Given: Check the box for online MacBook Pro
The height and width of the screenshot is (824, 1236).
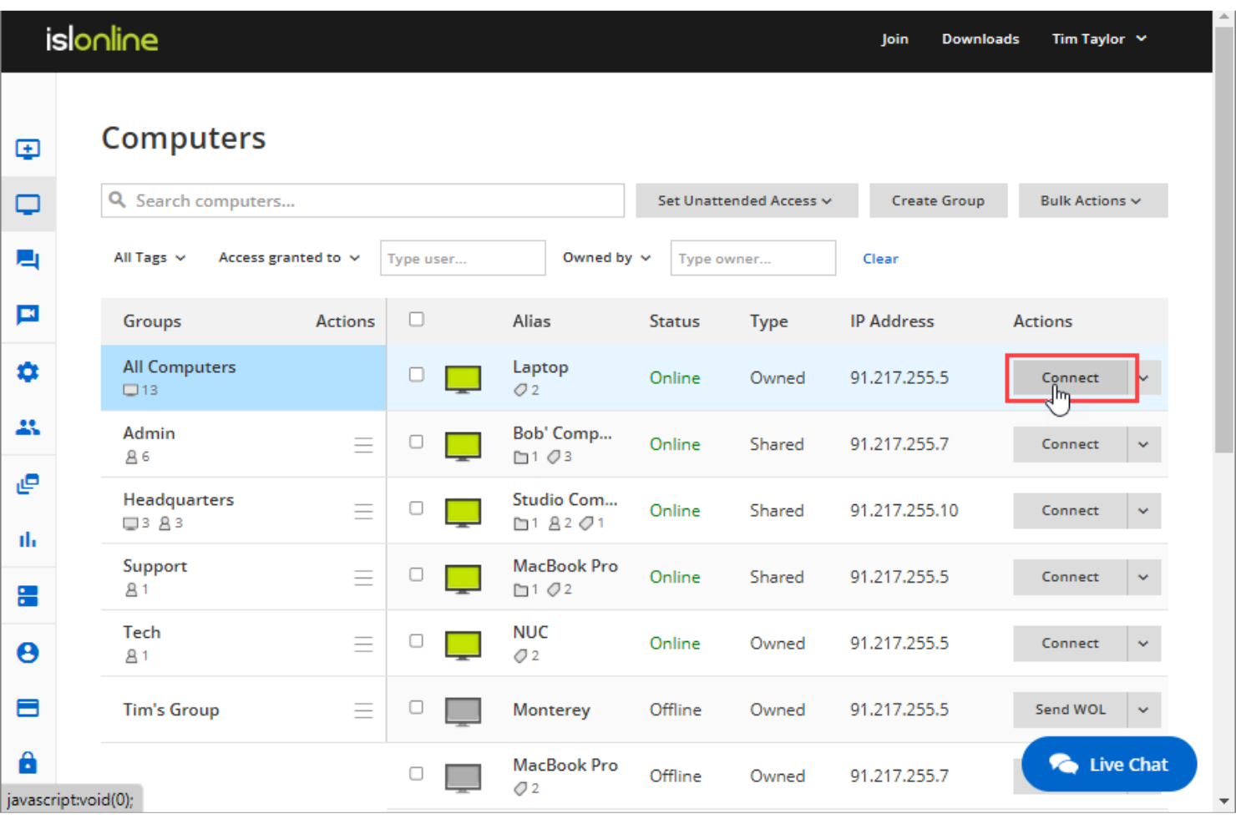Looking at the screenshot, I should tap(416, 574).
